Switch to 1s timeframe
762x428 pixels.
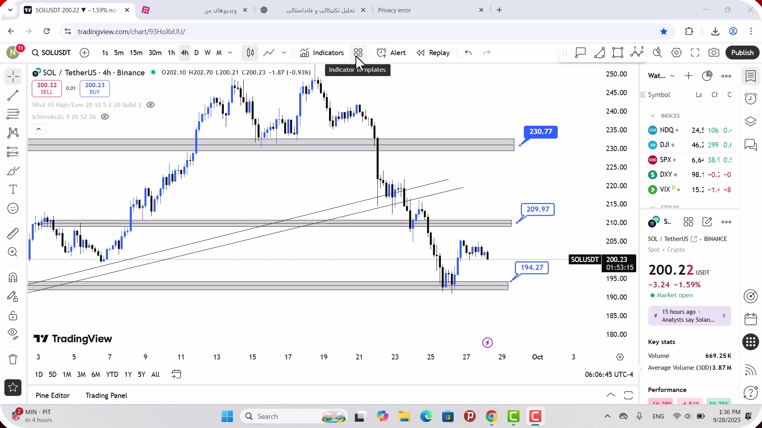pyautogui.click(x=105, y=53)
